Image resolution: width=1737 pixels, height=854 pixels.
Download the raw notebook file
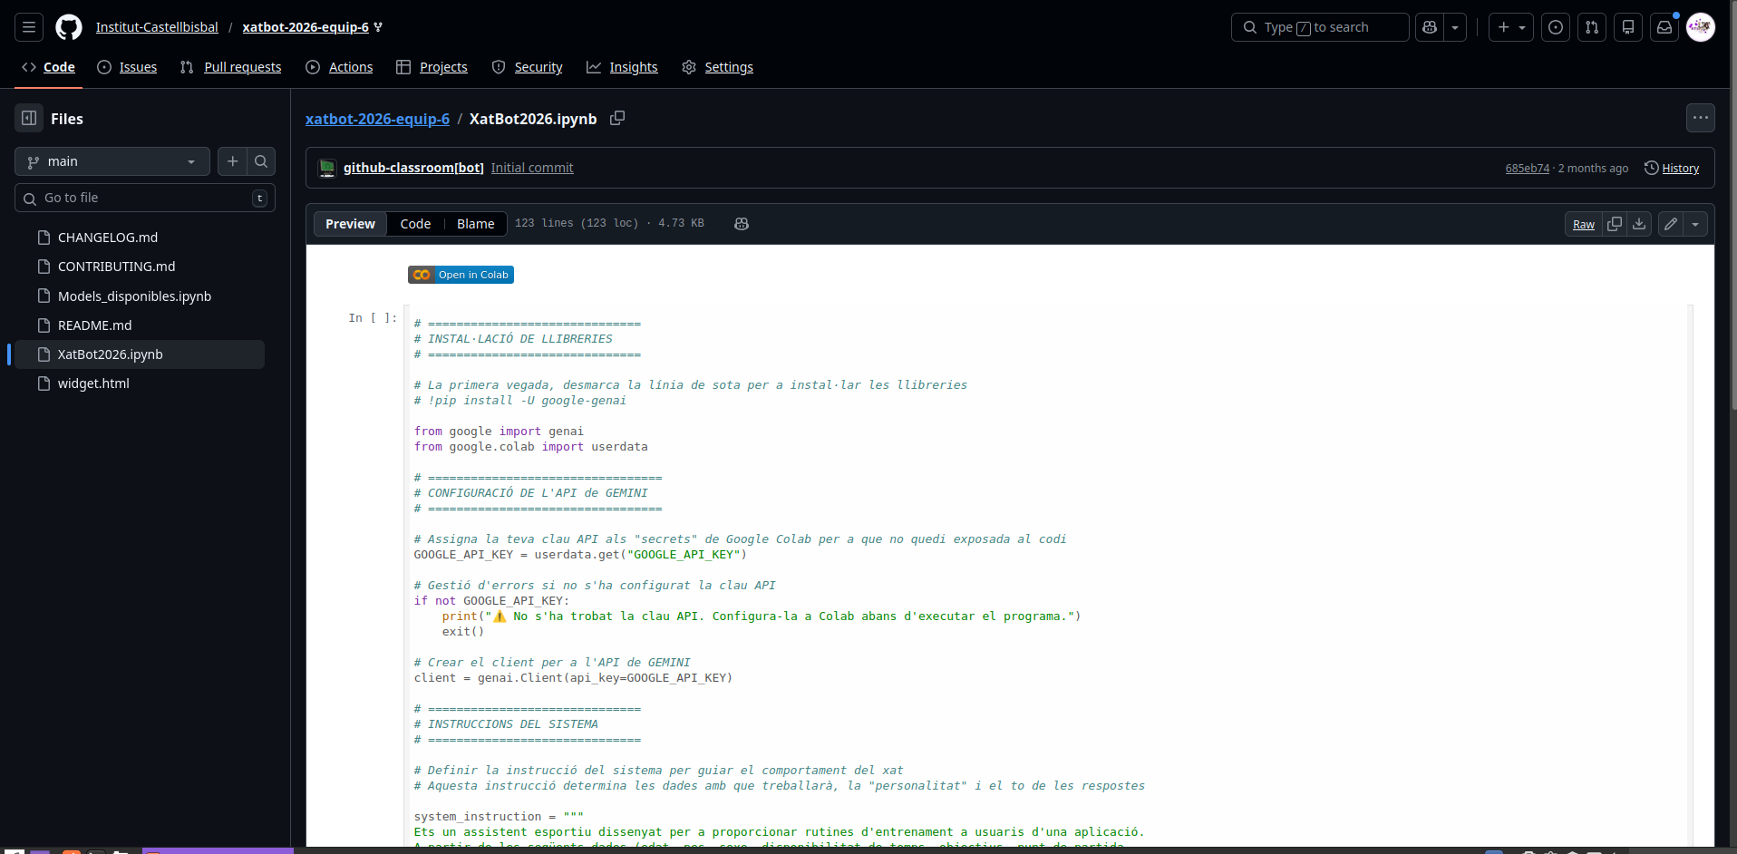tap(1639, 224)
